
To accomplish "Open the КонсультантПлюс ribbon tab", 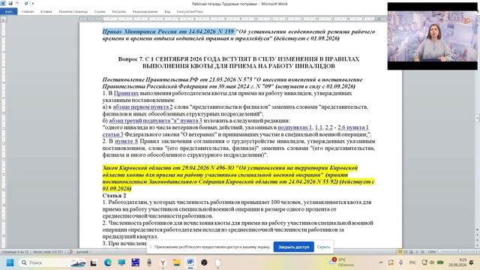I will coord(190,12).
